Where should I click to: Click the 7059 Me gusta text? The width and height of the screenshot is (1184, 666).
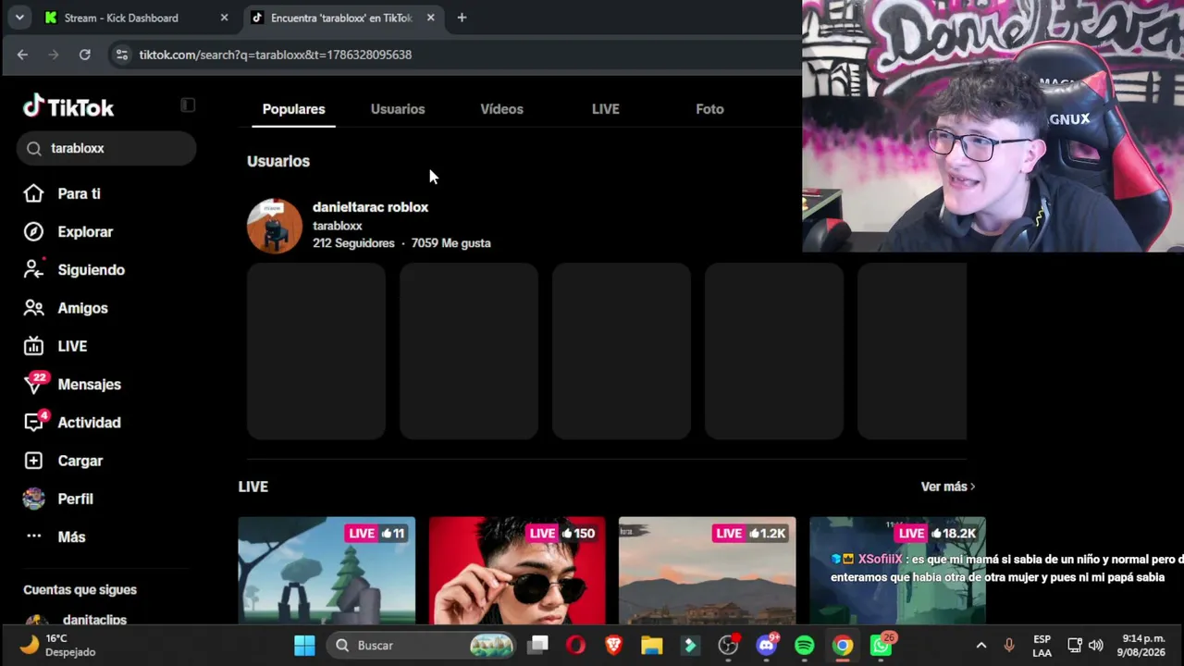[x=451, y=243]
